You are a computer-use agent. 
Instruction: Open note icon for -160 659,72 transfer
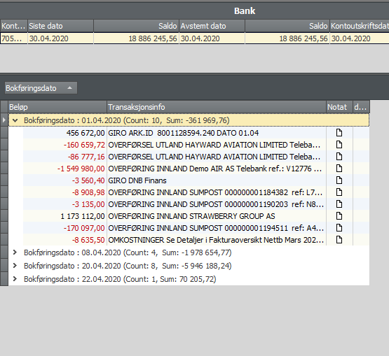click(339, 145)
